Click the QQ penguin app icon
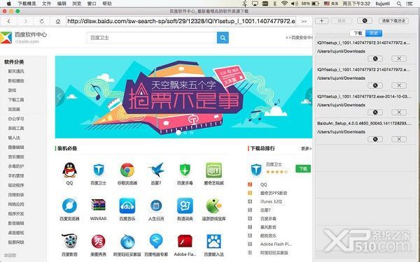The height and width of the screenshot is (262, 420). coord(69,170)
